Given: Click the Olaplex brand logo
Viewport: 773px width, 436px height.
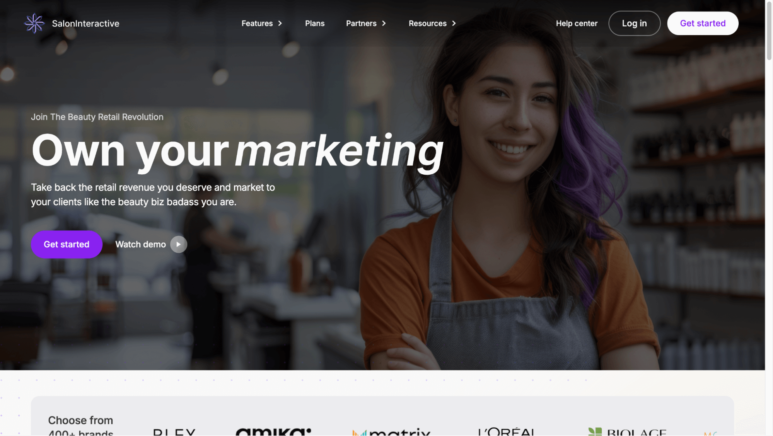Looking at the screenshot, I should 174,432.
